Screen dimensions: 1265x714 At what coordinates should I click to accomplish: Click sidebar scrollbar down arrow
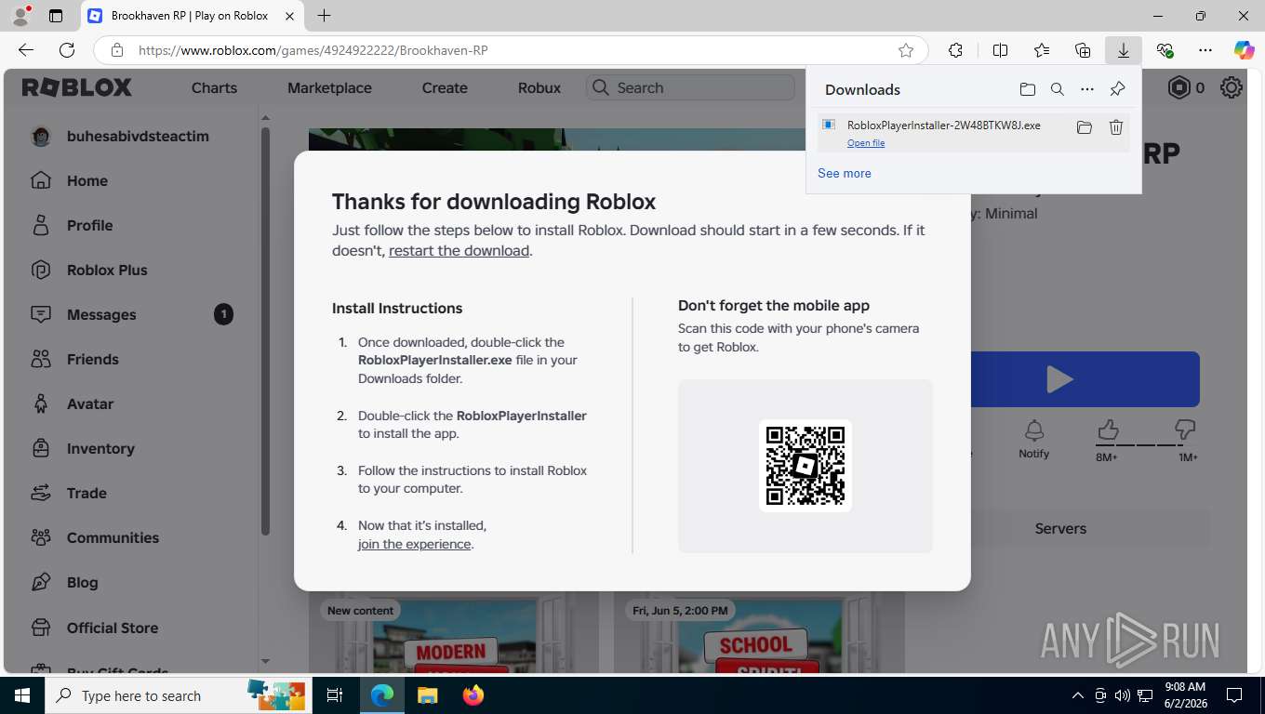265,661
